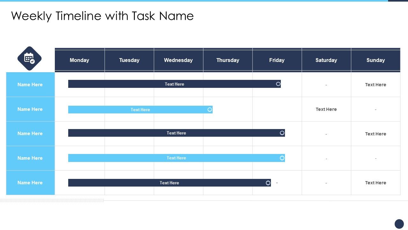Select the Friday column header
The height and width of the screenshot is (230, 408).
tap(277, 60)
